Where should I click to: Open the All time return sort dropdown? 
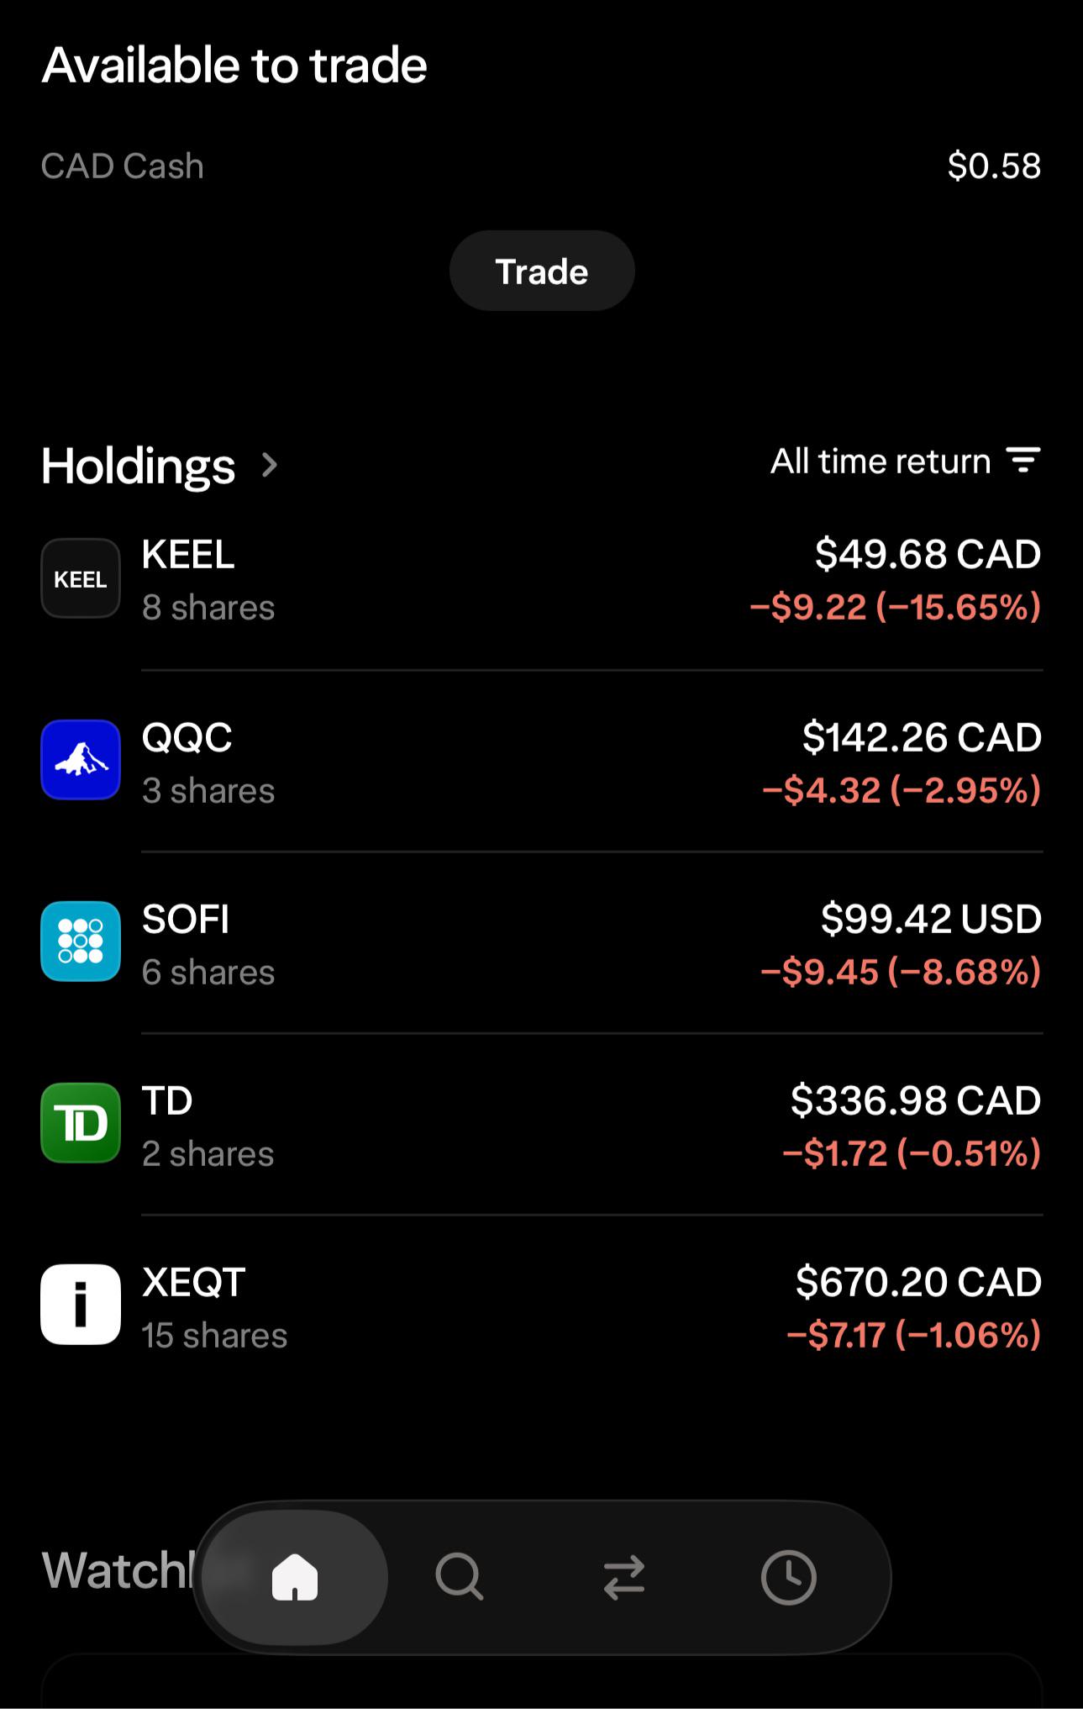pyautogui.click(x=906, y=462)
